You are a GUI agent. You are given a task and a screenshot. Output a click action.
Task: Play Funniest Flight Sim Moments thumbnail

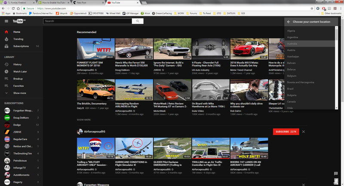click(95, 49)
